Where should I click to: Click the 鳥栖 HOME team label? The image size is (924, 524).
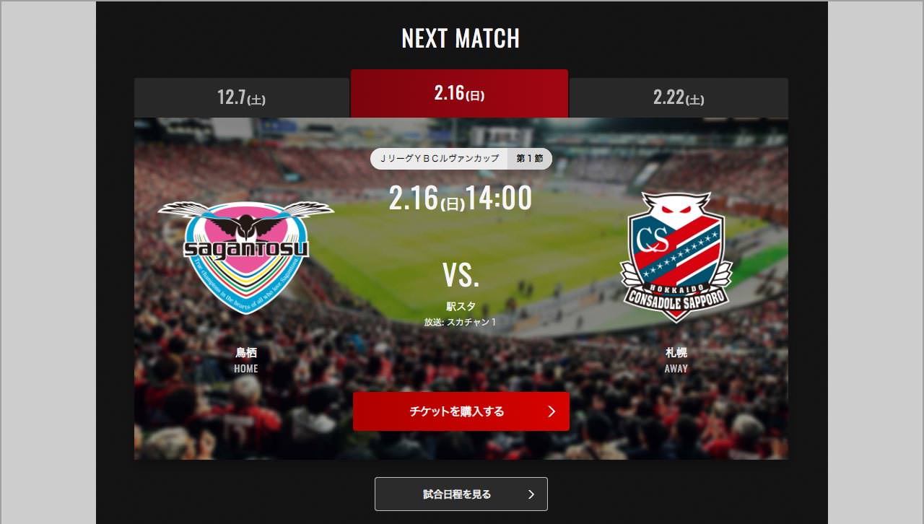tap(246, 360)
